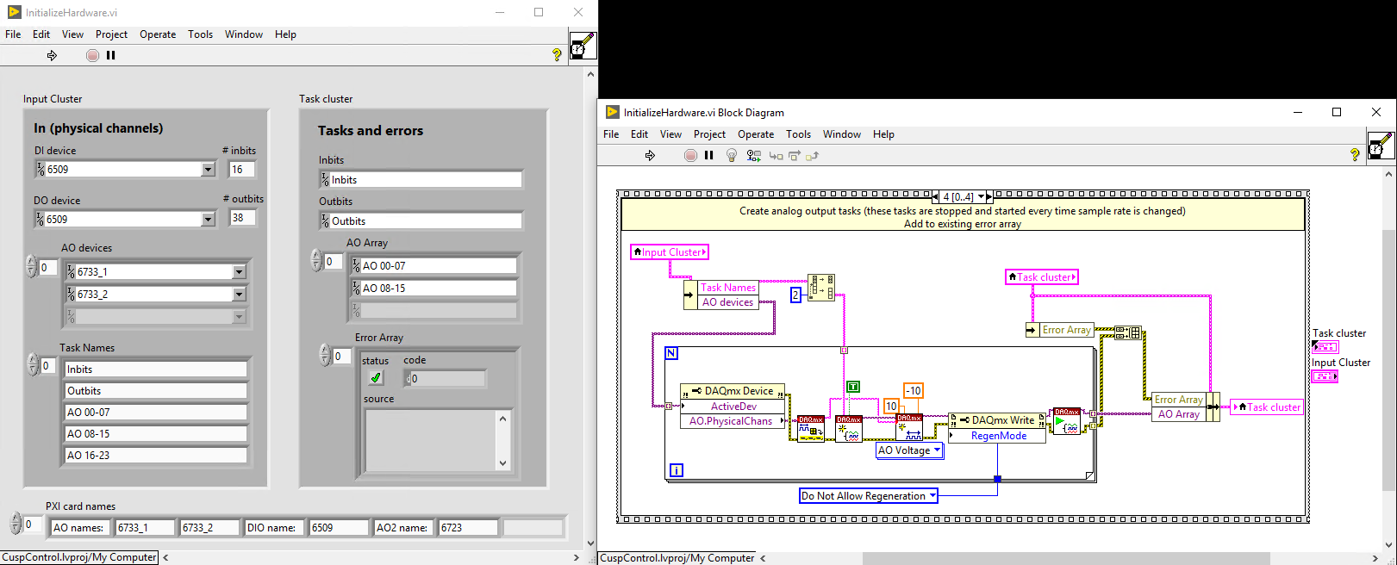This screenshot has height=565, width=1397.
Task: Open Do Not Allow Regeneration enum dropdown
Action: pos(932,496)
